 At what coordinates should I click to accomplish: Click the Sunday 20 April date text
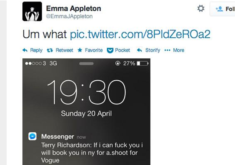[86, 113]
